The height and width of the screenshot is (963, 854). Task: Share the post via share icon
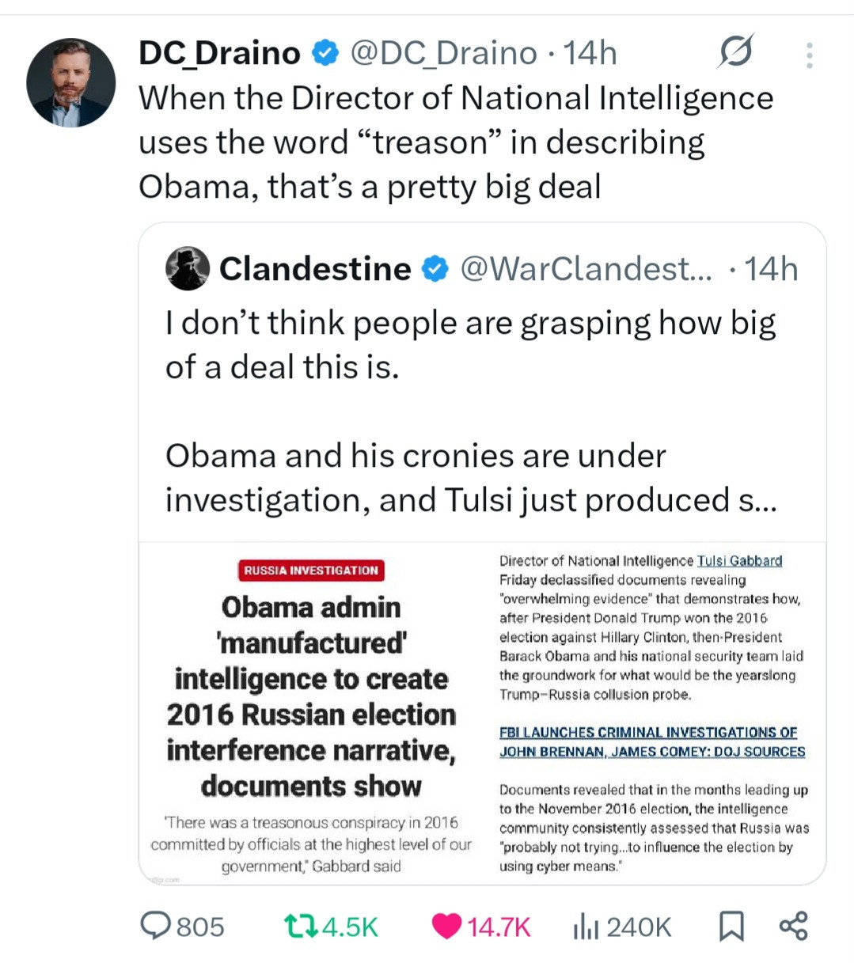[793, 925]
